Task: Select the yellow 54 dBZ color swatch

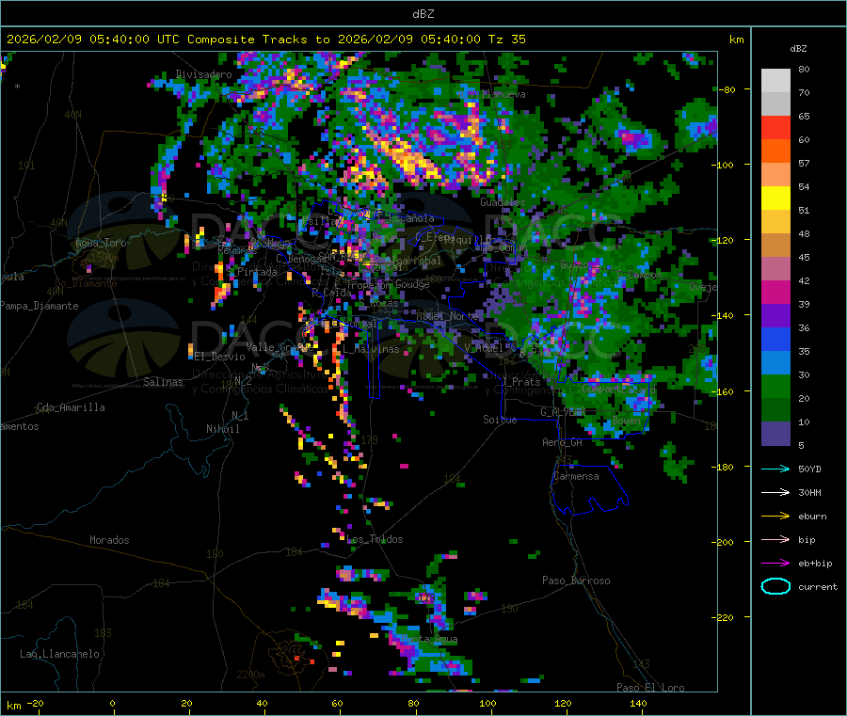Action: [775, 198]
